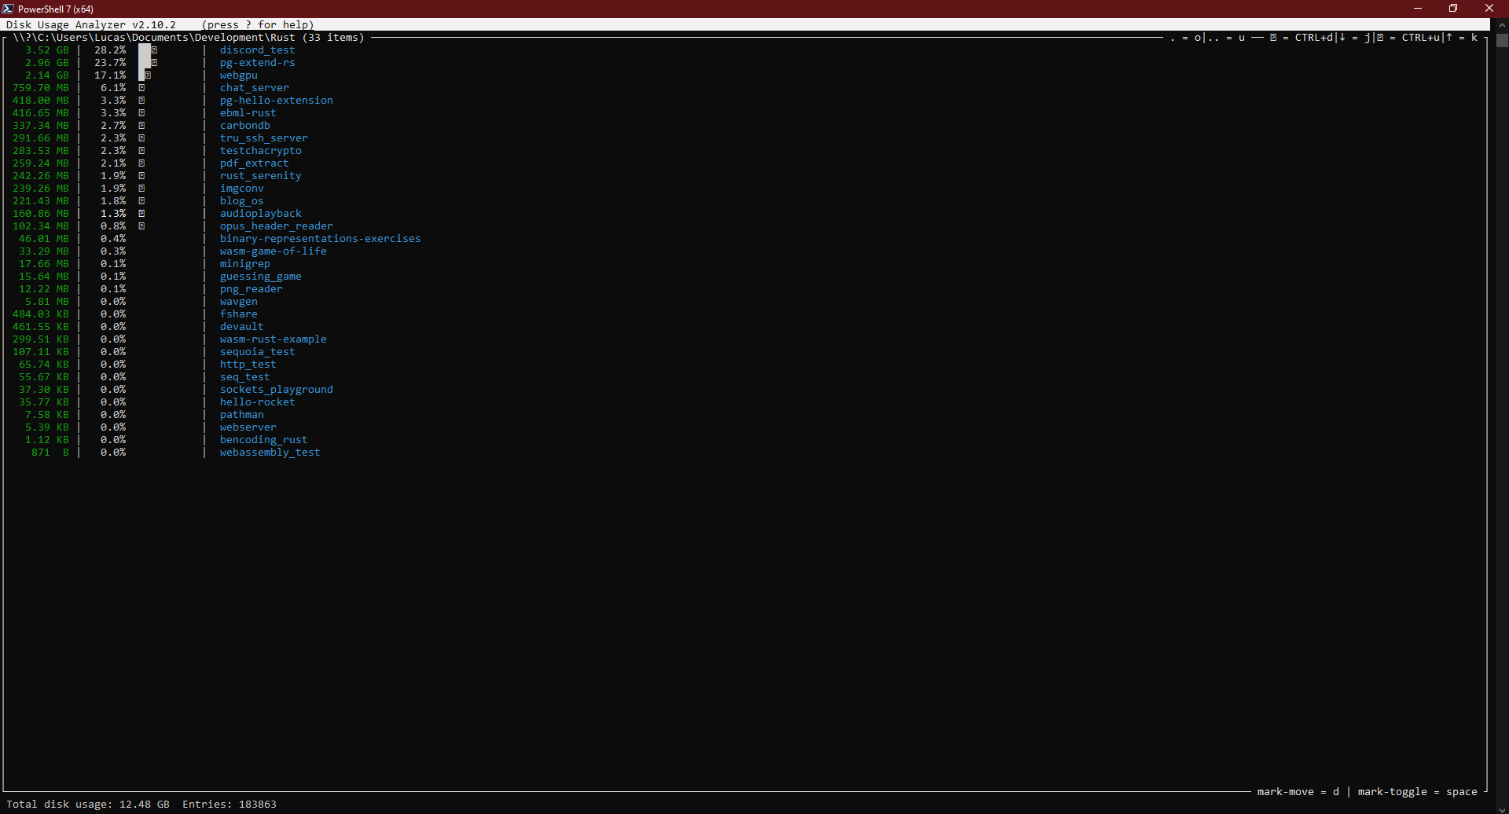
Task: Click the PowerShell icon in the title bar
Action: 8,9
